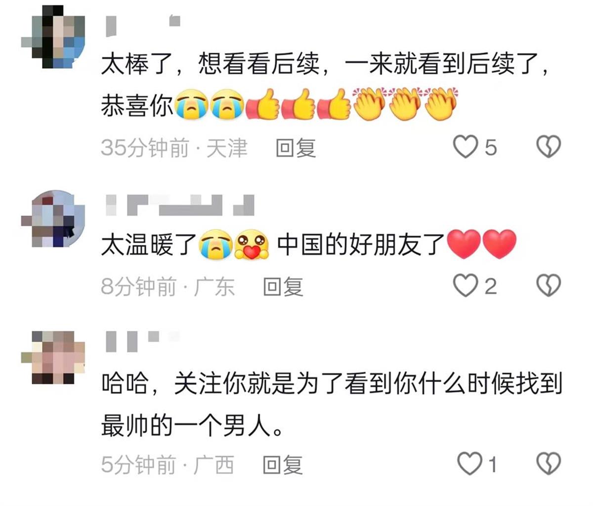Like the Guangxi comment with 1 like
Viewport: 593px width, 506px height.
pyautogui.click(x=469, y=464)
